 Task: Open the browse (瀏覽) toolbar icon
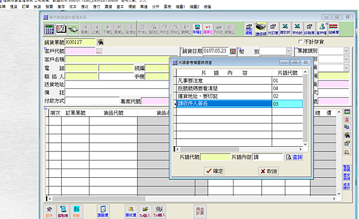130,29
